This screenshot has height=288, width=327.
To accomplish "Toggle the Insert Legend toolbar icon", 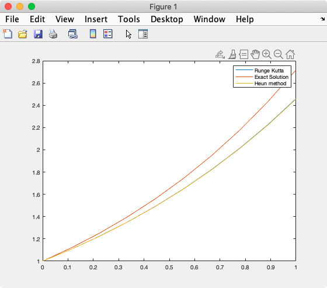I will pos(108,34).
